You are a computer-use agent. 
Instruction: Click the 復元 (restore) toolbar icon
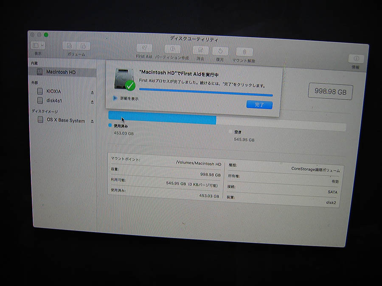[x=220, y=51]
